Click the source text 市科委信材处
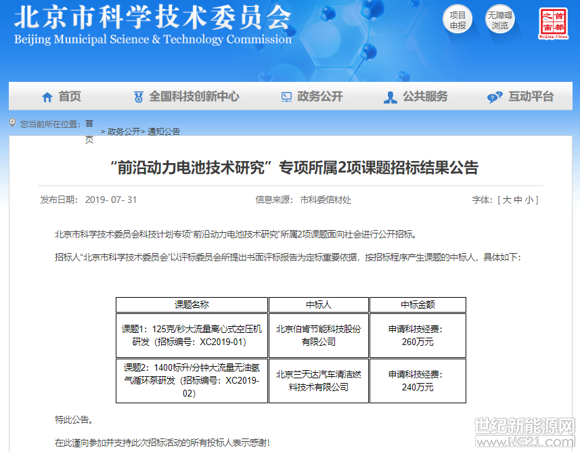 (x=326, y=200)
